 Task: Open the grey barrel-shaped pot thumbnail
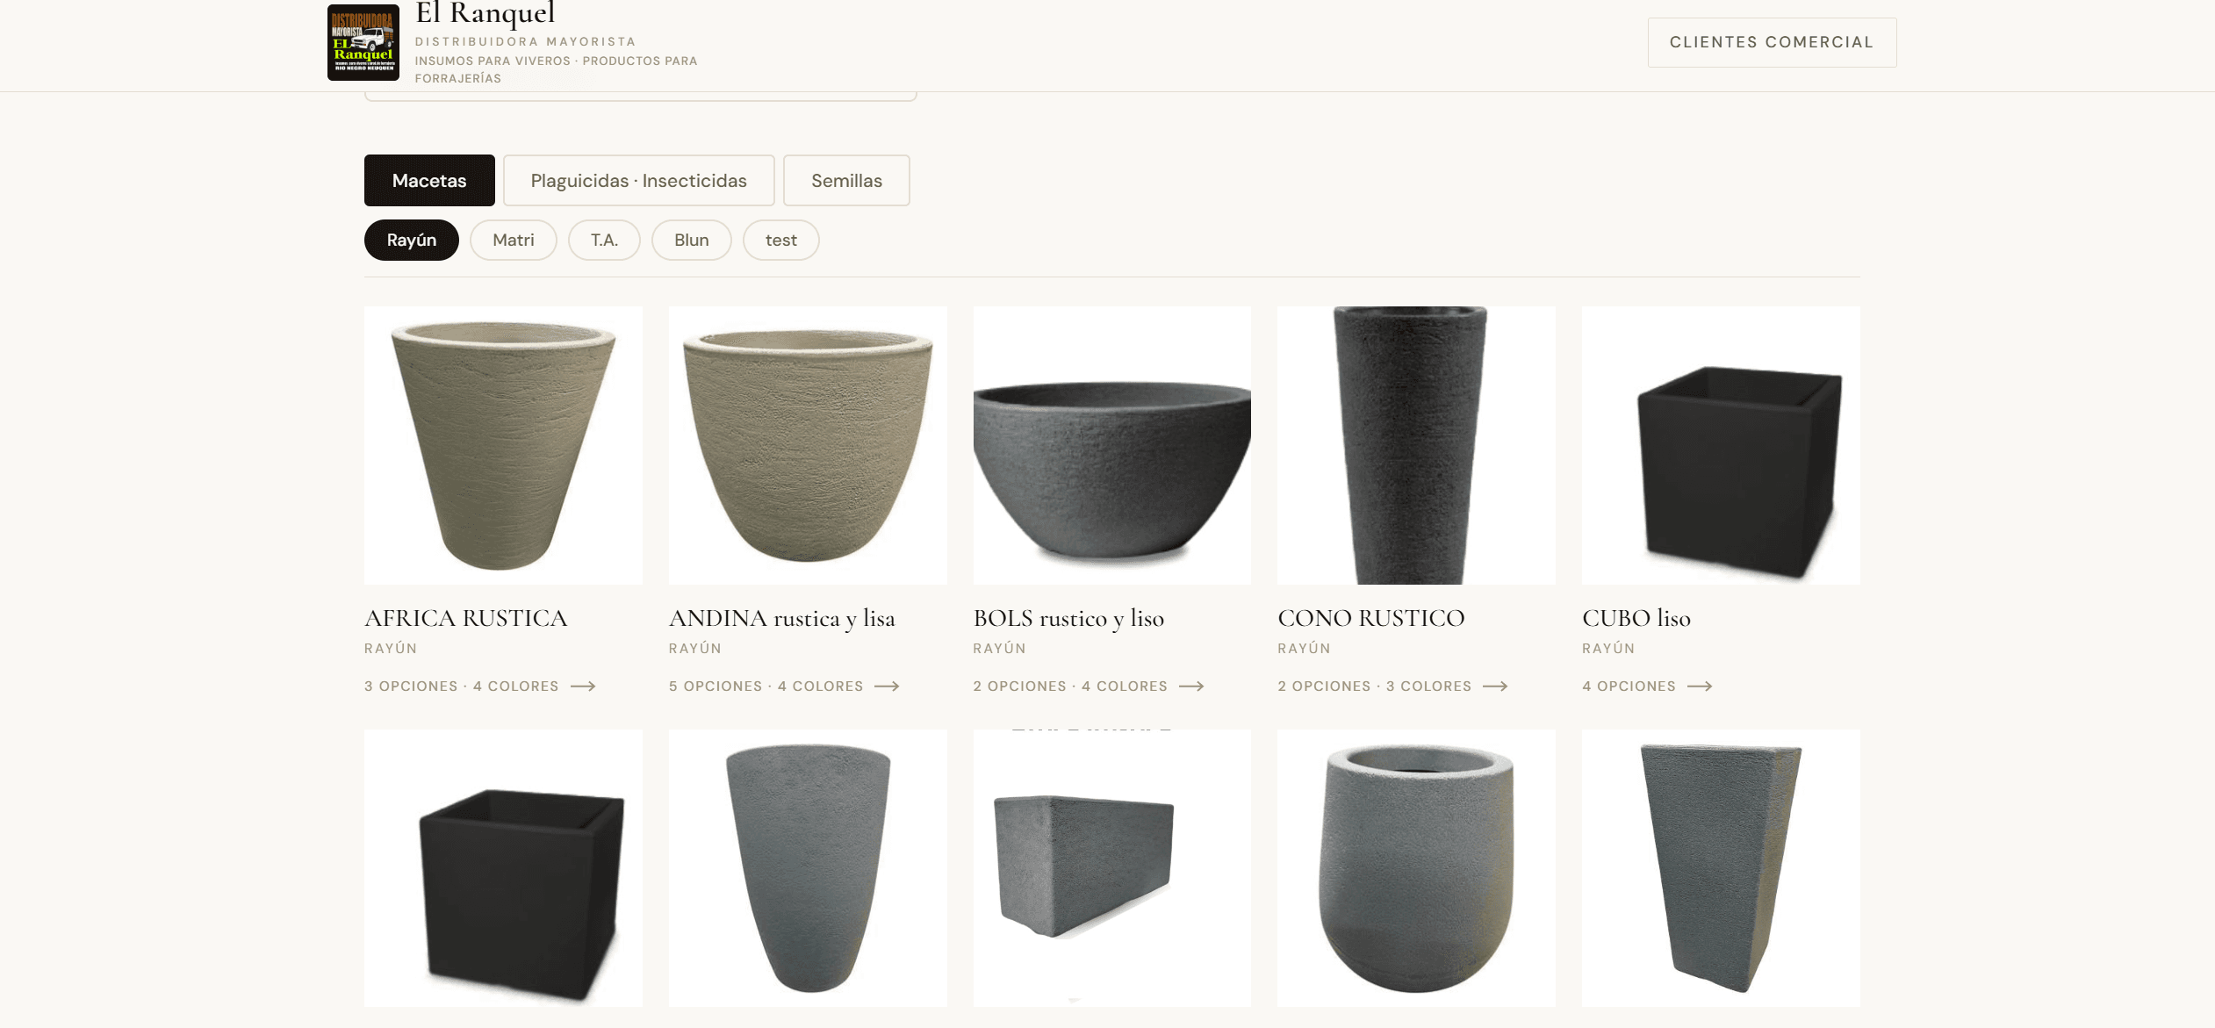point(1416,868)
